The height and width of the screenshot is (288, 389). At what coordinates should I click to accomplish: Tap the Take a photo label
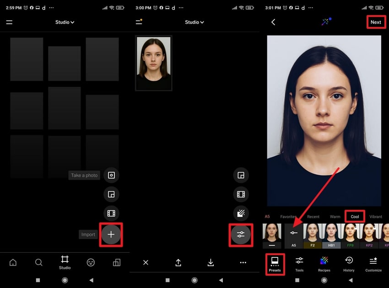coord(84,175)
